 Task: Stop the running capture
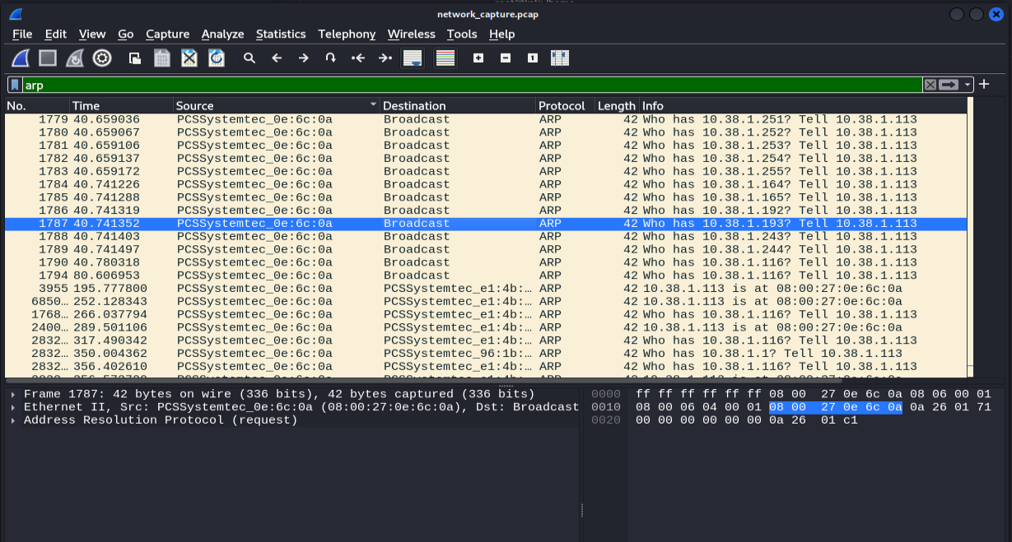48,58
